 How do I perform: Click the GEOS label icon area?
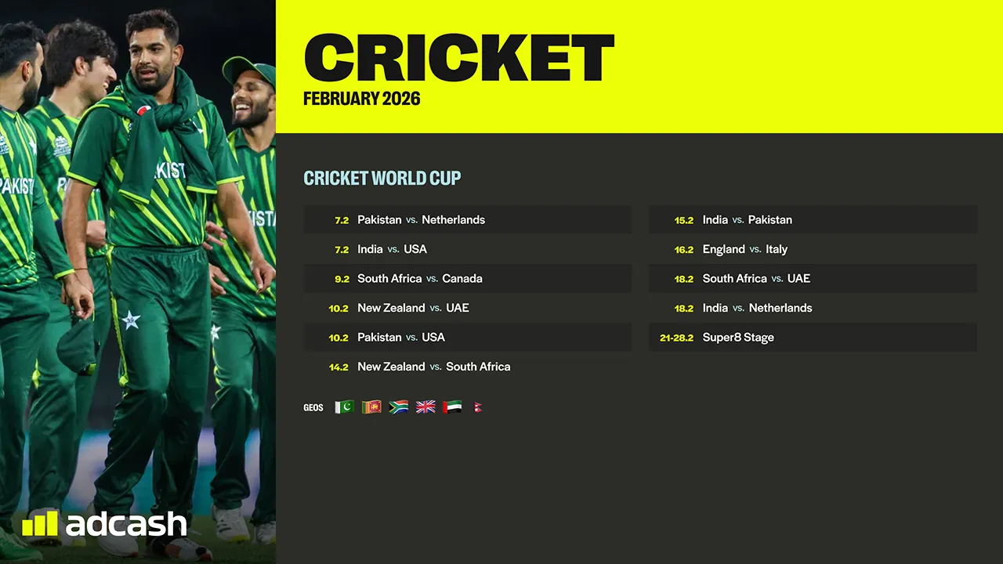(313, 407)
